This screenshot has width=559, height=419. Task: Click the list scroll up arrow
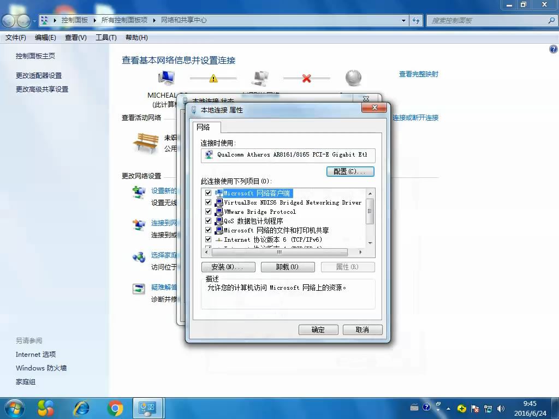coord(370,193)
